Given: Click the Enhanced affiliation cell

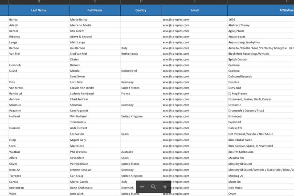Looking at the screenshot, I should 261,116.
